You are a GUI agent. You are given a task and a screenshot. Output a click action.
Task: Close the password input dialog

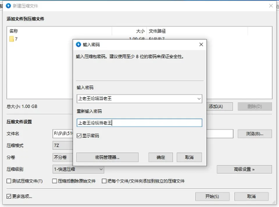[x=201, y=44]
